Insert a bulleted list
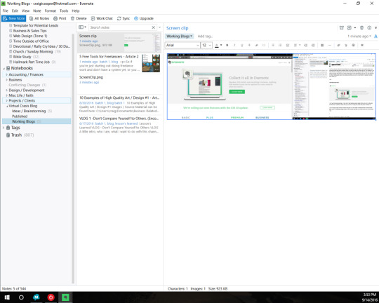Image resolution: width=379 pixels, height=303 pixels. [273, 45]
